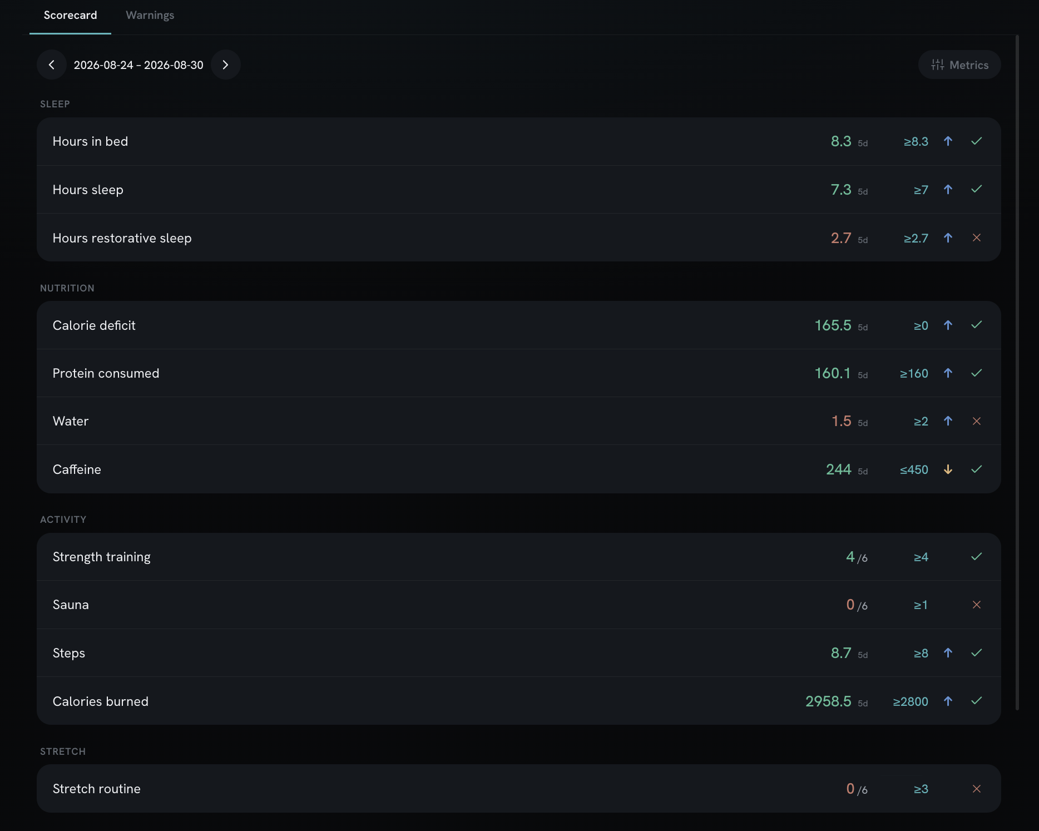Click the down arrow in the Caffeine row
Screen dimensions: 1039x831
948,469
